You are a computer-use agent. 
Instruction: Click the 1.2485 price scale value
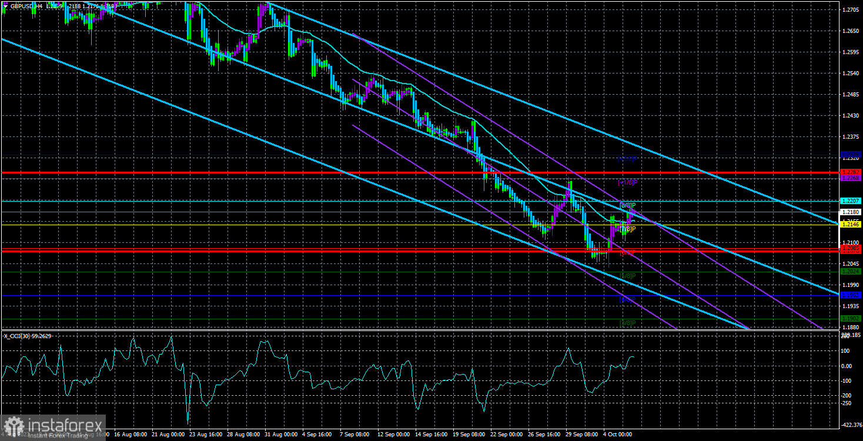click(x=851, y=95)
